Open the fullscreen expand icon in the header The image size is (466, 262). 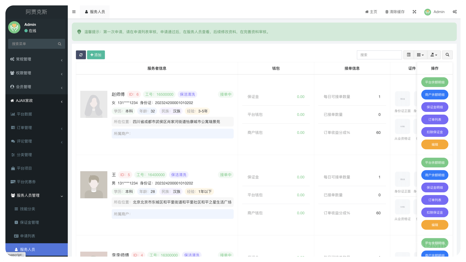pyautogui.click(x=414, y=12)
